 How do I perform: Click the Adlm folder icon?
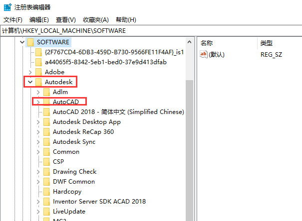47,92
